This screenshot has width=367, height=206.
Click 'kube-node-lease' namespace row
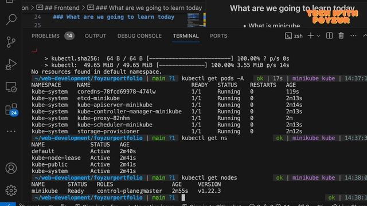[84, 158]
